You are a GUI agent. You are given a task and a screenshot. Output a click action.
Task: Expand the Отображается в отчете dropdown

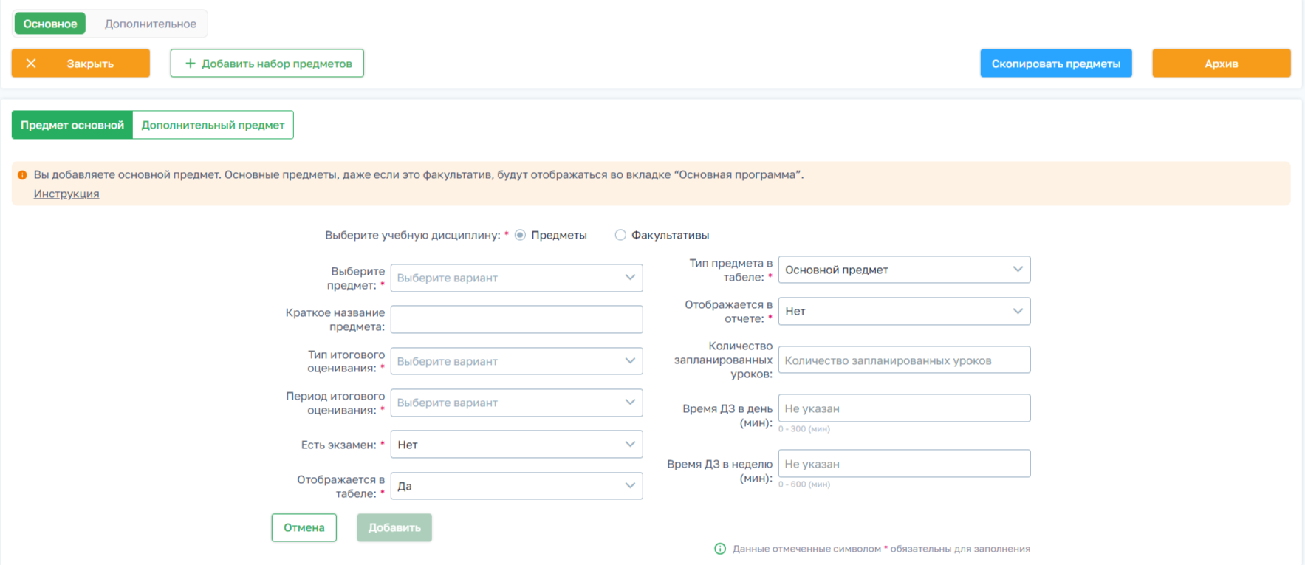tap(904, 311)
